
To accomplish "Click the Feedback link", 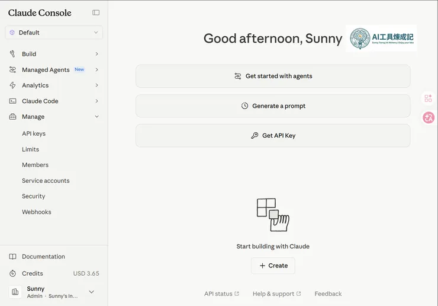I will pos(328,294).
